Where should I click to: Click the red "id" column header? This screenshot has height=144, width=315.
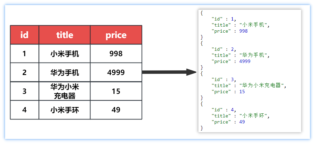(24, 35)
